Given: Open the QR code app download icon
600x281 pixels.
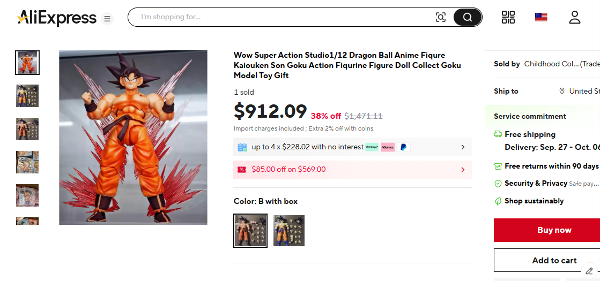Looking at the screenshot, I should point(508,17).
